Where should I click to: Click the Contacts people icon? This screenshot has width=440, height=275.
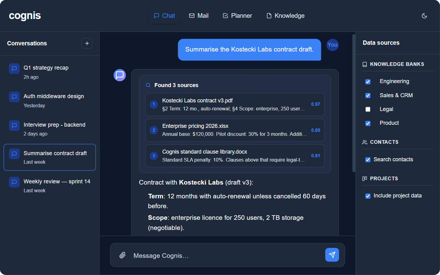(365, 142)
